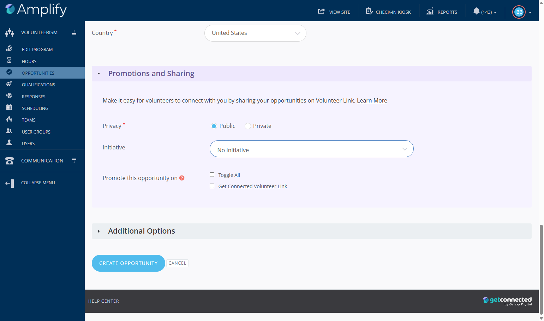Enable Get Connected Volunteer Link checkbox
Viewport: 544px width, 321px height.
(212, 186)
